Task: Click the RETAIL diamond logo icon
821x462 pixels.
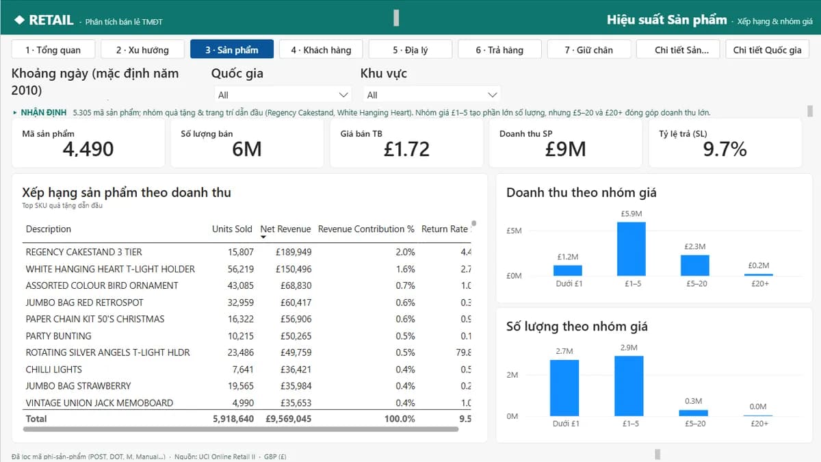Action: (19, 20)
